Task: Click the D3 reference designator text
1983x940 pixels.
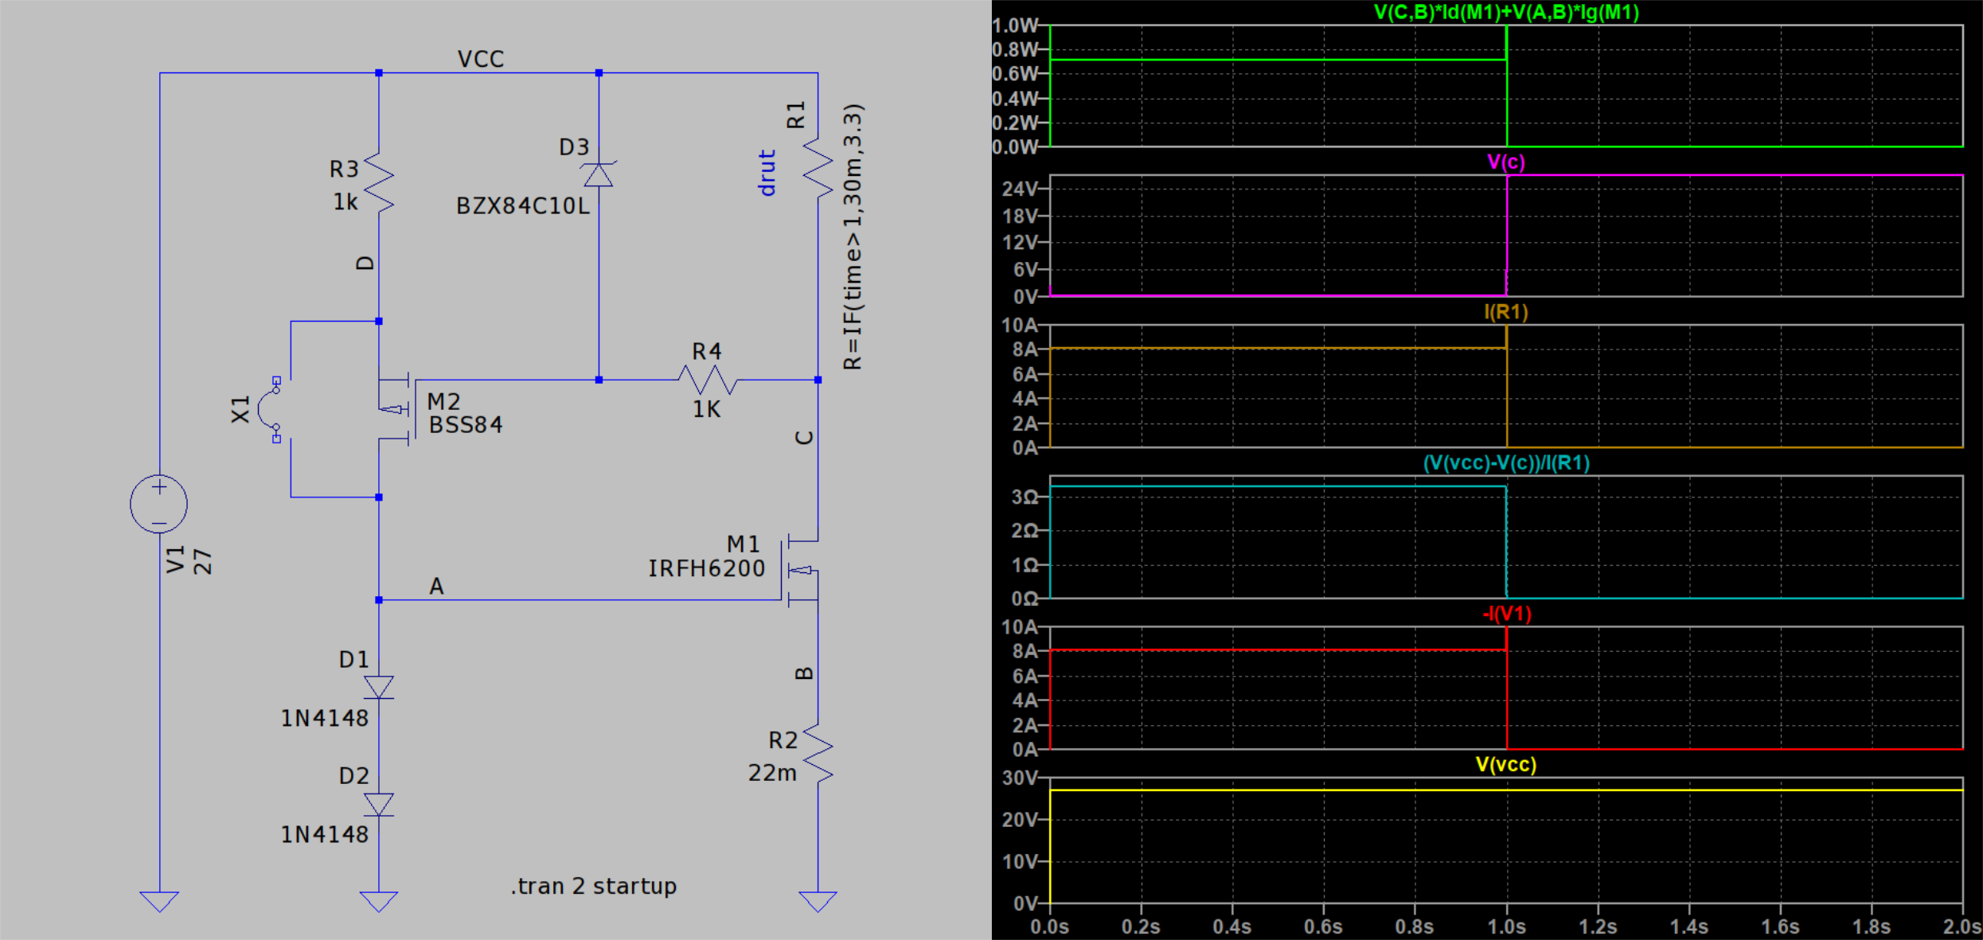Action: tap(574, 147)
